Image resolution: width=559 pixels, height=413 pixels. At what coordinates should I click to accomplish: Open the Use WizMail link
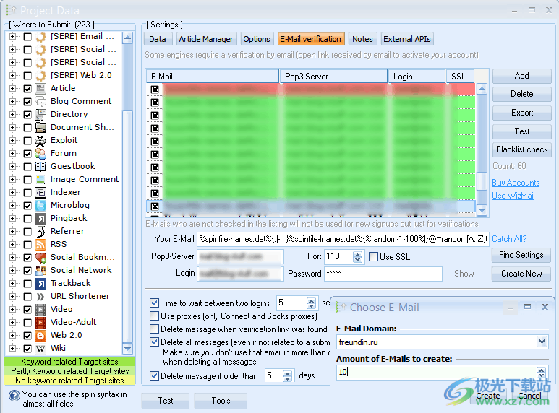tap(513, 196)
